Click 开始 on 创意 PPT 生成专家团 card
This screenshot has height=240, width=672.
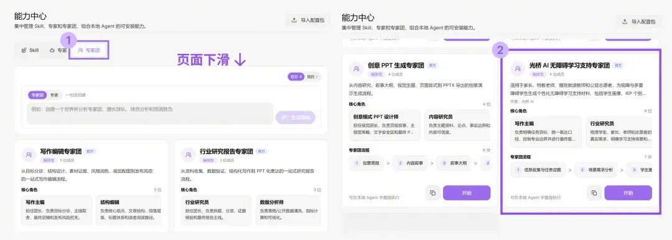click(x=467, y=193)
